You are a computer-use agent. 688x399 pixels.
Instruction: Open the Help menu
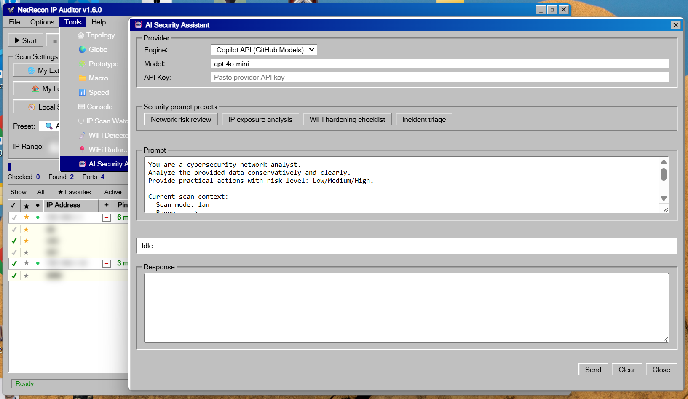[x=99, y=22]
